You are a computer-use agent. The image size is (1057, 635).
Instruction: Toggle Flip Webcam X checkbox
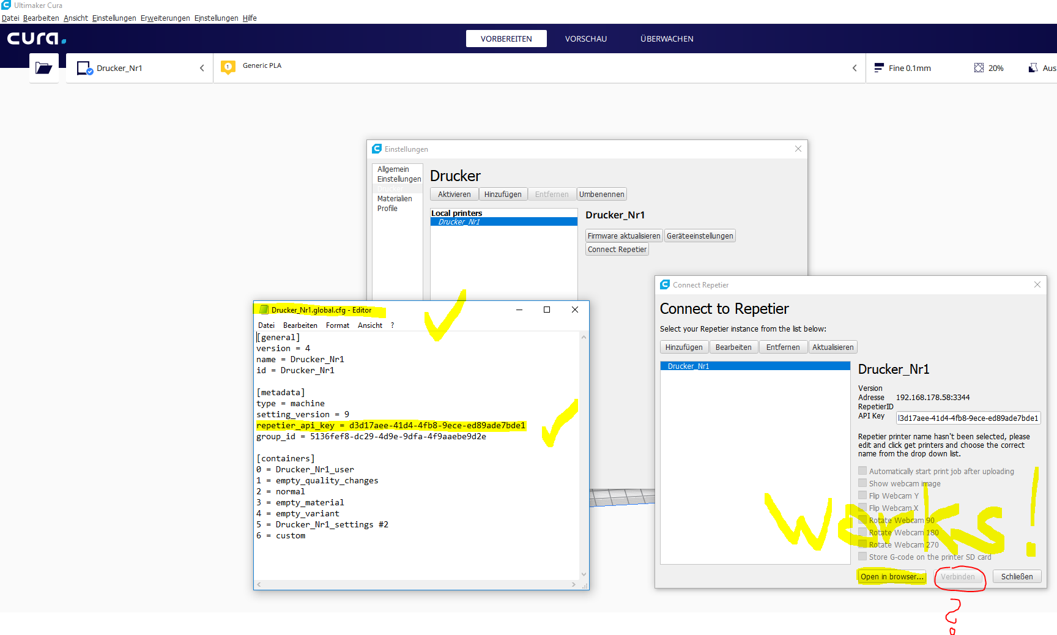click(x=862, y=508)
